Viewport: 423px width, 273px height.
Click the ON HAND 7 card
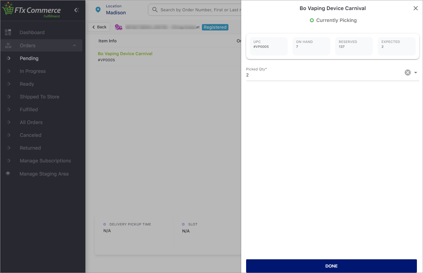pyautogui.click(x=311, y=46)
